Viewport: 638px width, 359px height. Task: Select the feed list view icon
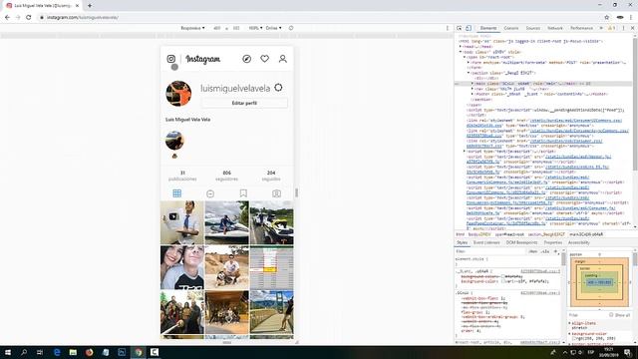(210, 193)
